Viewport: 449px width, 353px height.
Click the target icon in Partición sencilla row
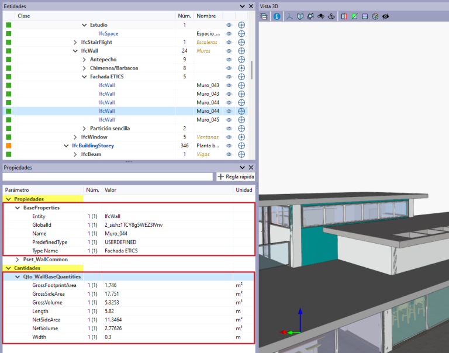[241, 128]
